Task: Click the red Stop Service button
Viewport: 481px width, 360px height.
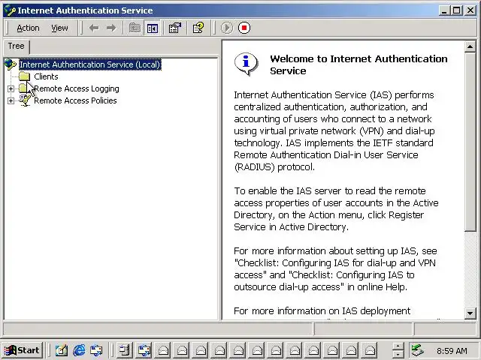Action: tap(244, 28)
